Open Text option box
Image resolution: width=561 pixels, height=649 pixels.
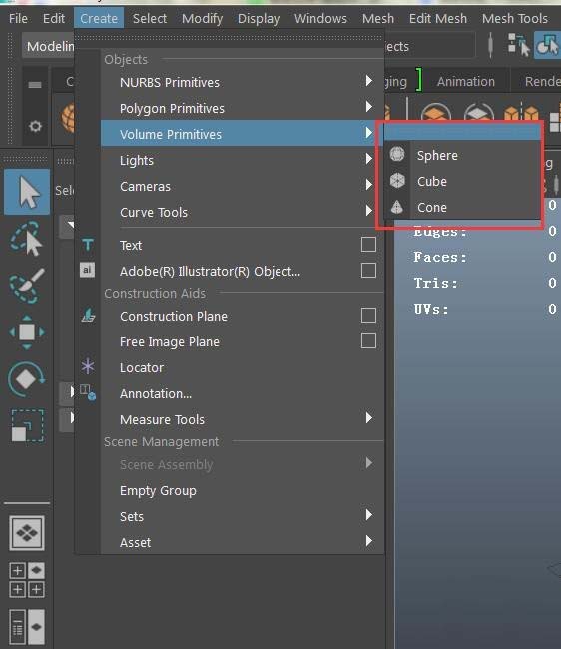(x=368, y=245)
